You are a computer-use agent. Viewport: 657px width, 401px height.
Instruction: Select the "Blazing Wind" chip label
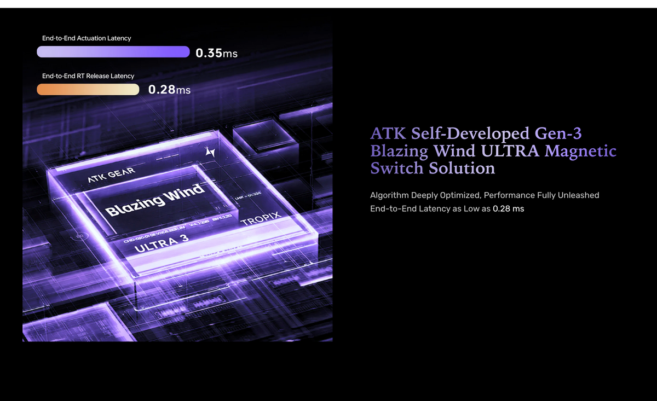pos(155,200)
